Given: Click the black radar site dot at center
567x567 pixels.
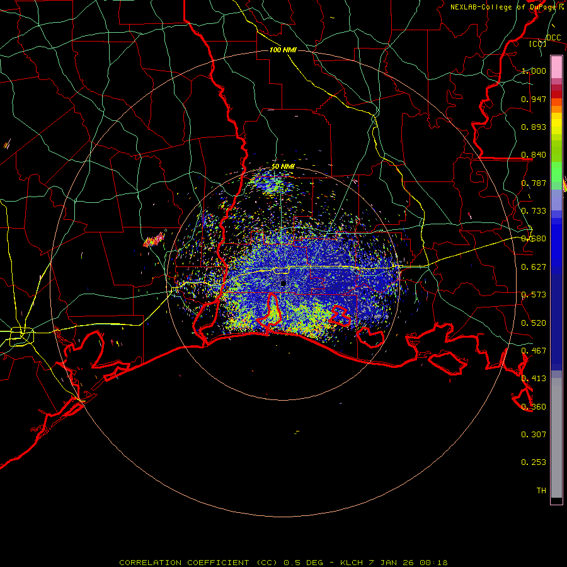Looking at the screenshot, I should click(x=283, y=283).
